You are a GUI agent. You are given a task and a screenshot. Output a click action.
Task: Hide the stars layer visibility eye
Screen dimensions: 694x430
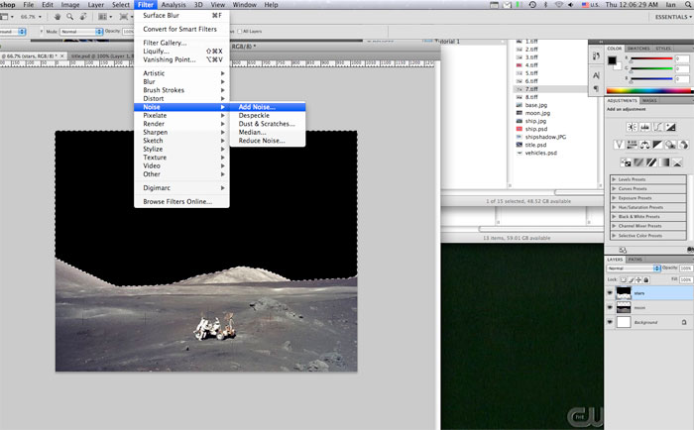(x=609, y=294)
